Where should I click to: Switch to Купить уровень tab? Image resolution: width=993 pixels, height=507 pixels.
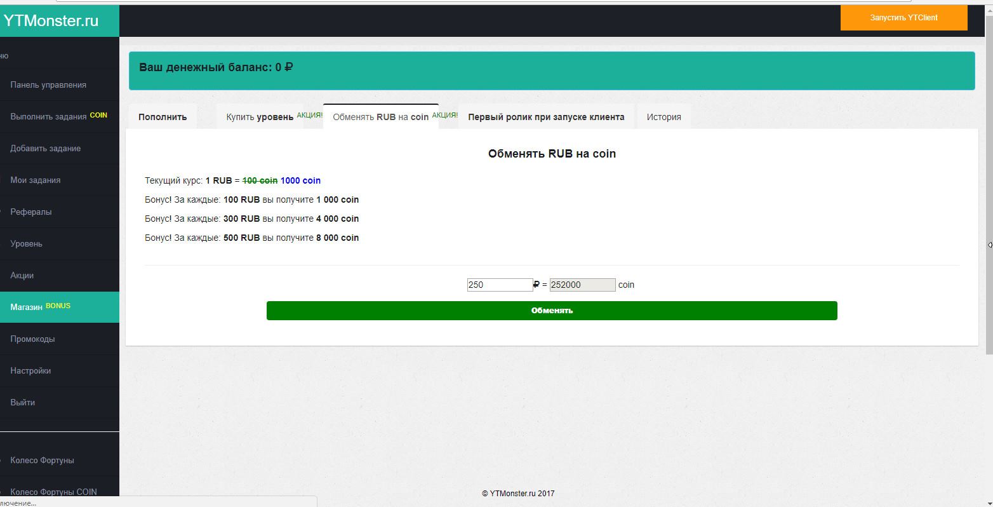coord(260,117)
